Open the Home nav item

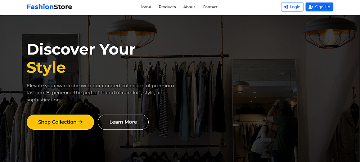[145, 7]
